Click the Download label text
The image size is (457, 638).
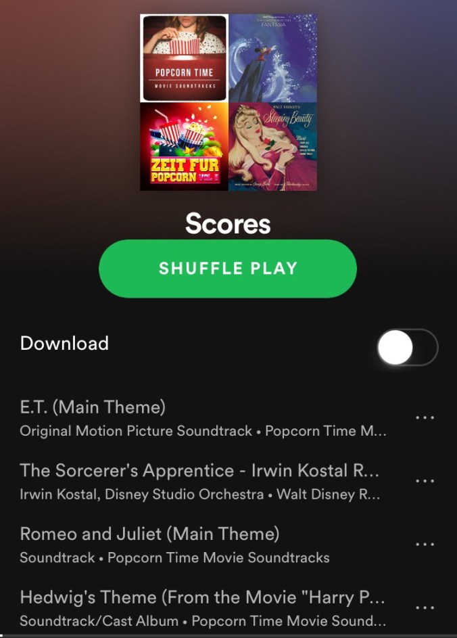click(x=64, y=343)
